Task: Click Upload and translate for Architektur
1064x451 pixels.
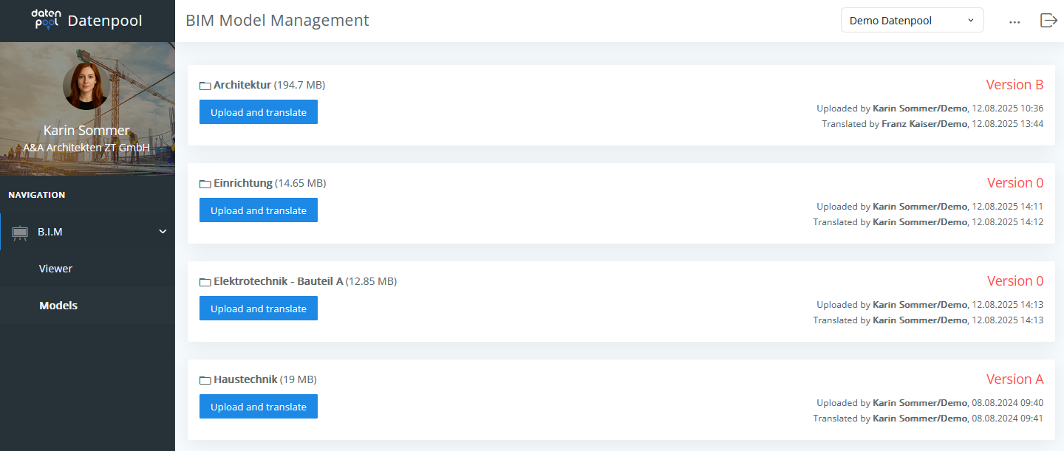Action: tap(259, 112)
